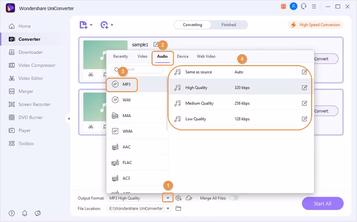This screenshot has width=357, height=222.
Task: Convert the second file
Action: click(x=326, y=111)
